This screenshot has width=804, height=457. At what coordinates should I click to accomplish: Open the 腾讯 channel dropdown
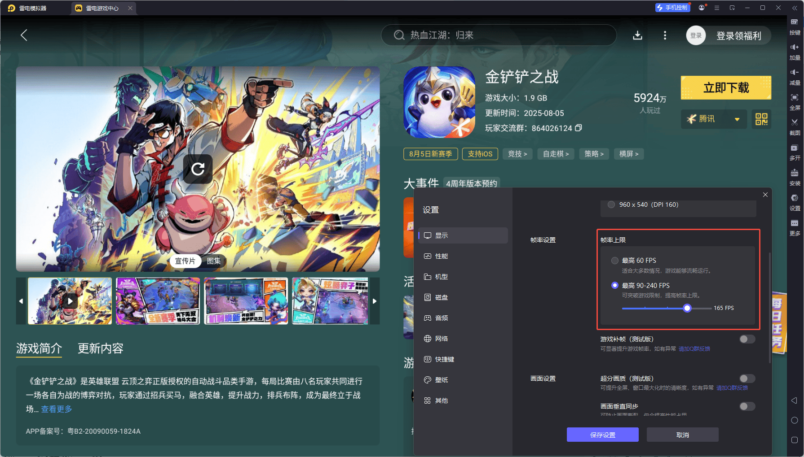coord(714,119)
